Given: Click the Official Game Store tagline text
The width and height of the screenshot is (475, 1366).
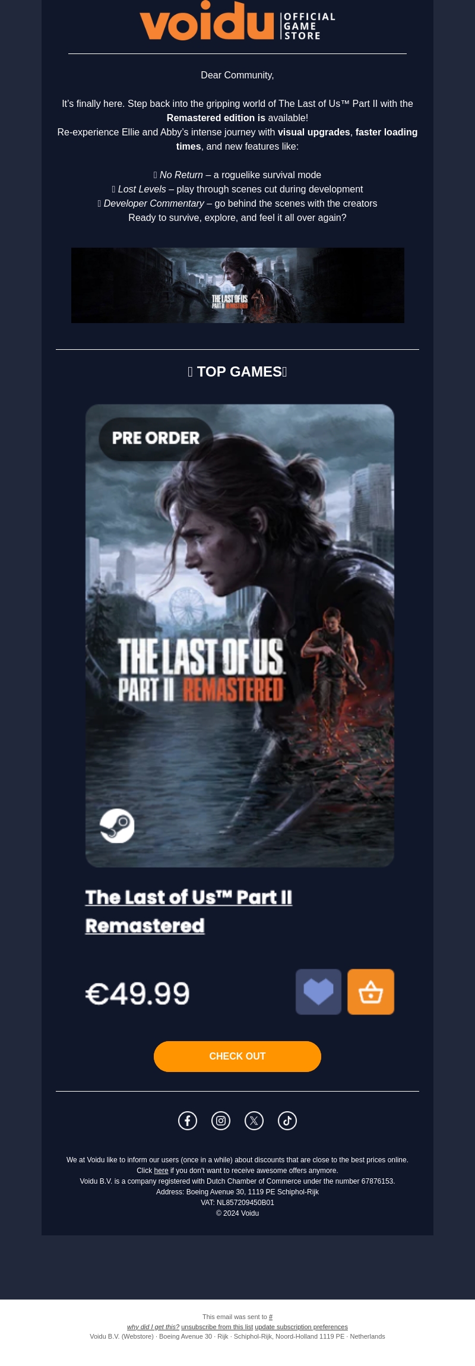Looking at the screenshot, I should [x=309, y=26].
